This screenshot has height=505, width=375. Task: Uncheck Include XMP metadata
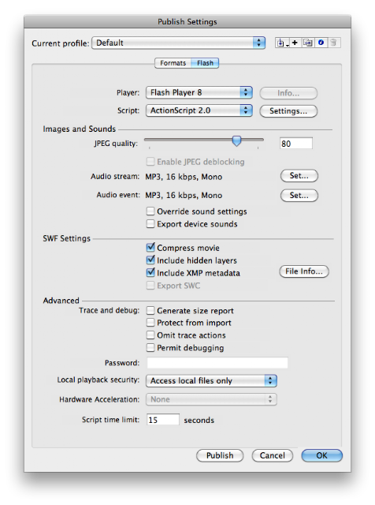(150, 272)
